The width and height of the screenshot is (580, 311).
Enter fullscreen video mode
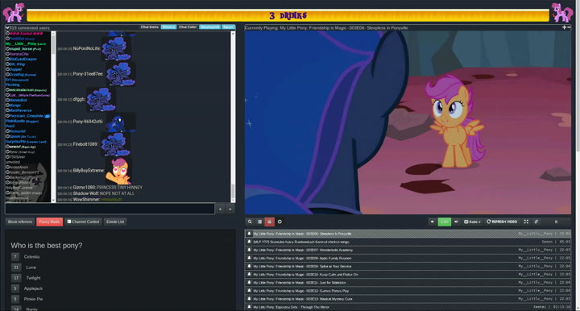[x=526, y=222]
